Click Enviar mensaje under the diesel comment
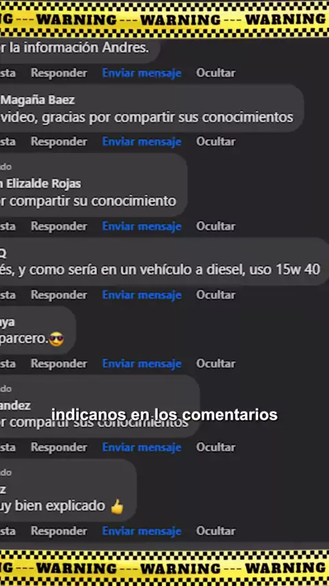This screenshot has width=329, height=586. [x=141, y=295]
